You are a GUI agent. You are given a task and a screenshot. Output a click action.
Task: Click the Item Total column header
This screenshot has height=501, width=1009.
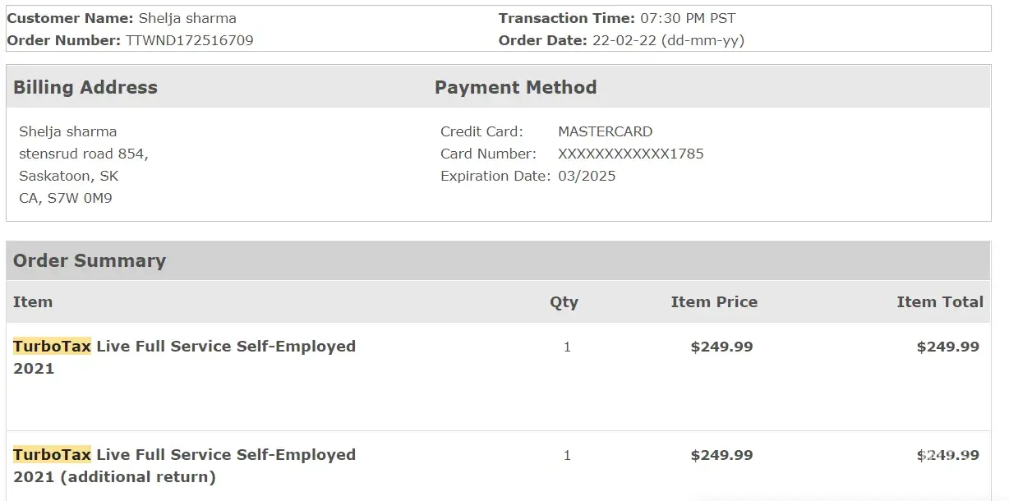click(x=939, y=301)
